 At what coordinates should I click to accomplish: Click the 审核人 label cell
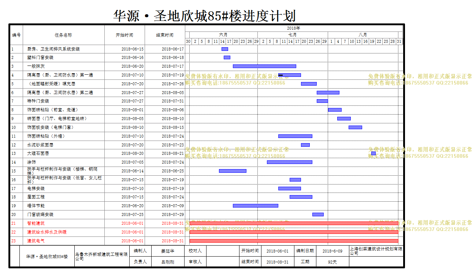[x=195, y=262]
